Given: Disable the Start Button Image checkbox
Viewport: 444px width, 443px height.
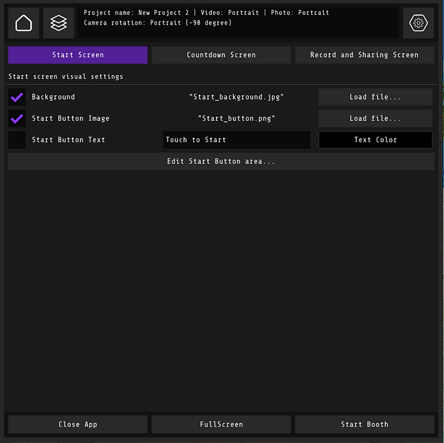Looking at the screenshot, I should 17,119.
